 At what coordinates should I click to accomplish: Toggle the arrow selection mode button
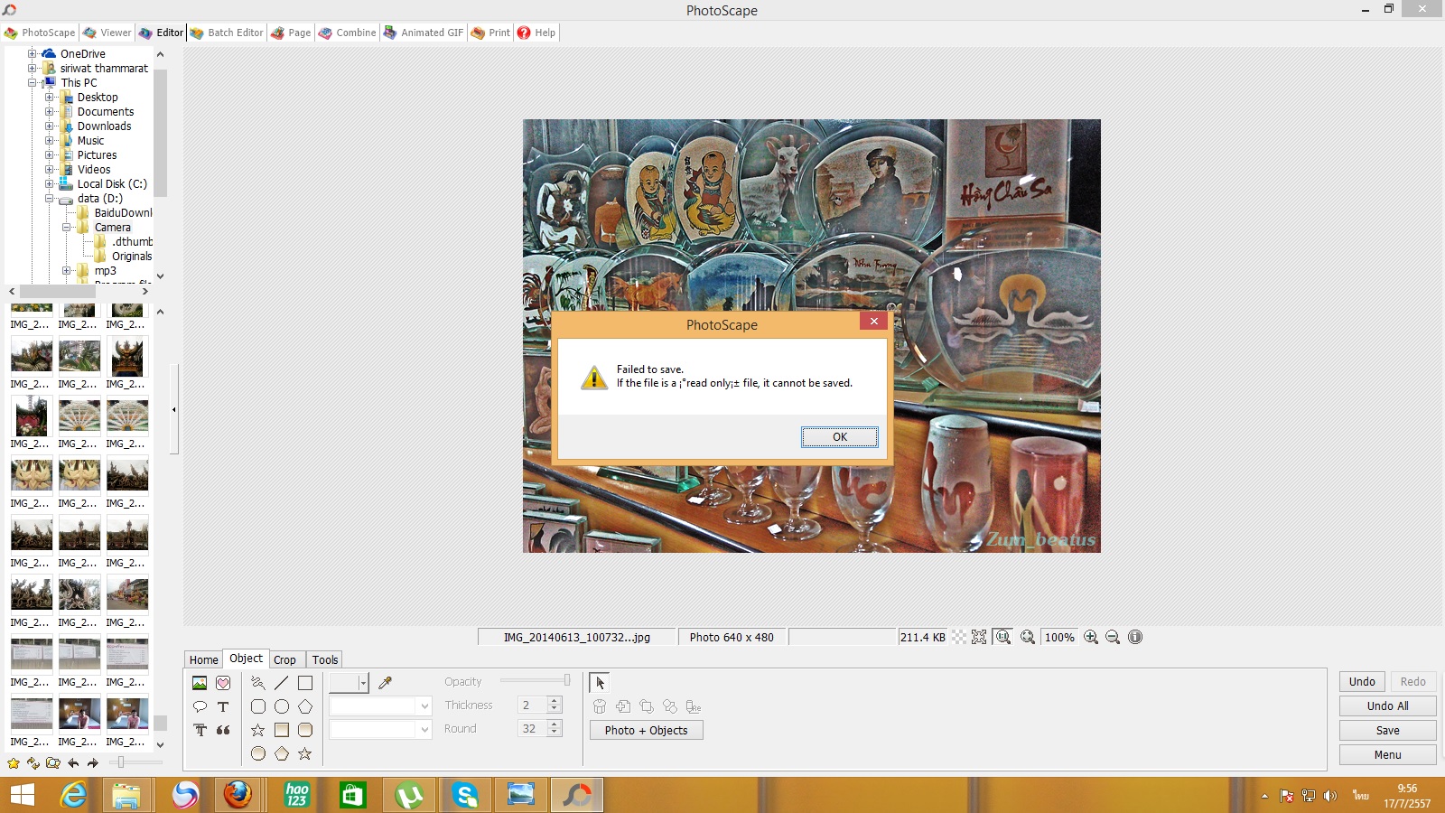pos(600,683)
